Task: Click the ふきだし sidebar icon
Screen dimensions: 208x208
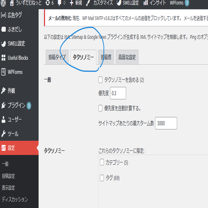Action: tap(3, 29)
